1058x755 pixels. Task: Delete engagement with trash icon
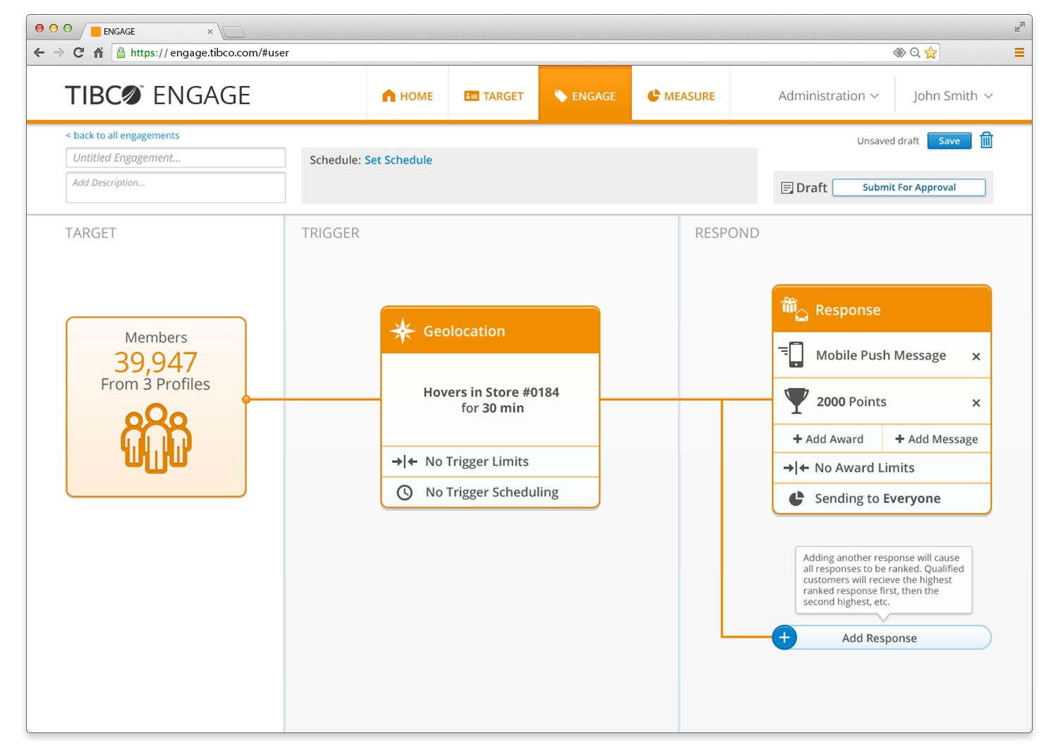tap(986, 140)
